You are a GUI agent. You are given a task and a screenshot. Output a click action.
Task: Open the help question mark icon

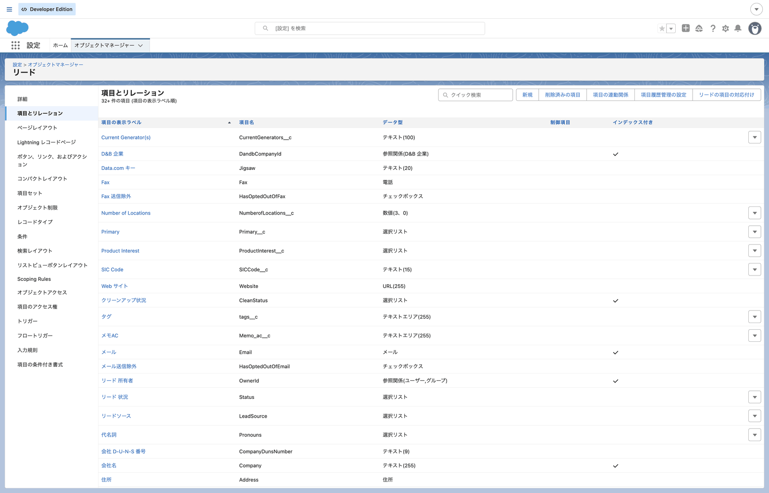coord(713,28)
